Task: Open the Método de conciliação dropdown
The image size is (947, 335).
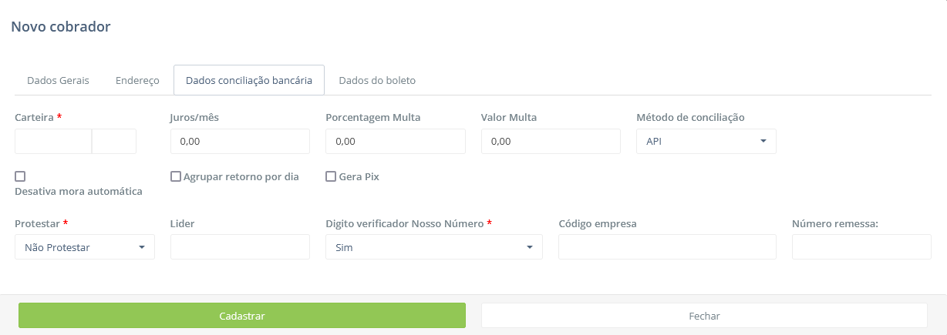Action: click(706, 142)
